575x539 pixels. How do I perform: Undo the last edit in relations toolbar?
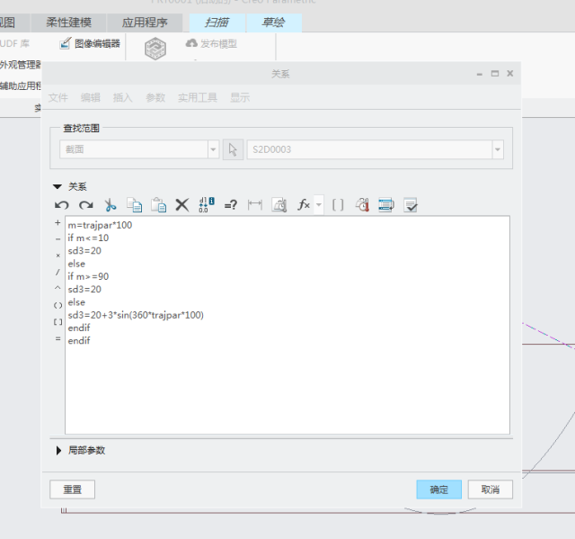pyautogui.click(x=62, y=205)
